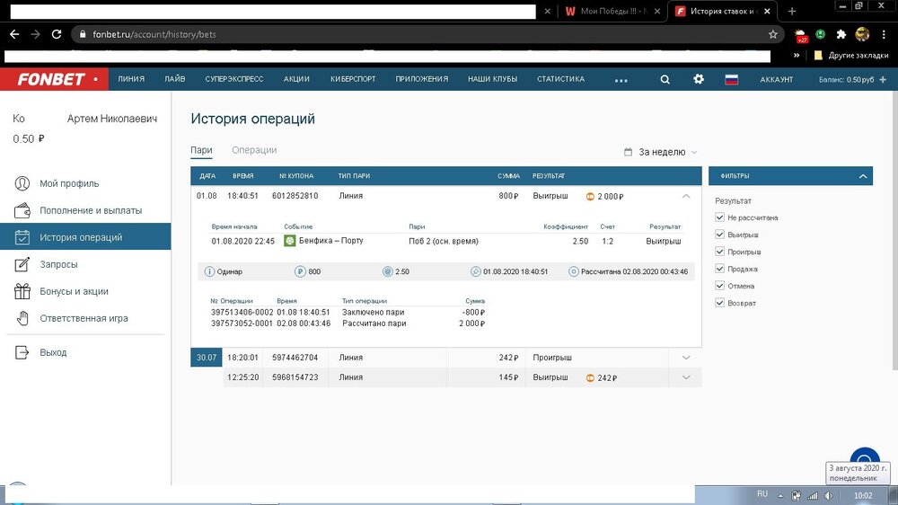Open the support chat bubble icon
This screenshot has width=898, height=505.
pyautogui.click(x=864, y=460)
